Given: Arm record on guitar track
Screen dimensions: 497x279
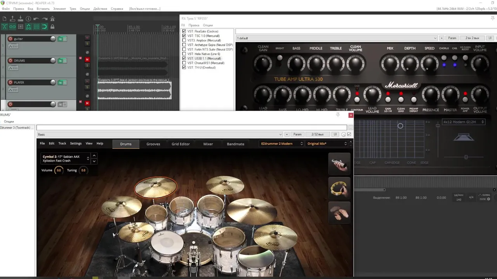Looking at the screenshot, I should pos(10,39).
